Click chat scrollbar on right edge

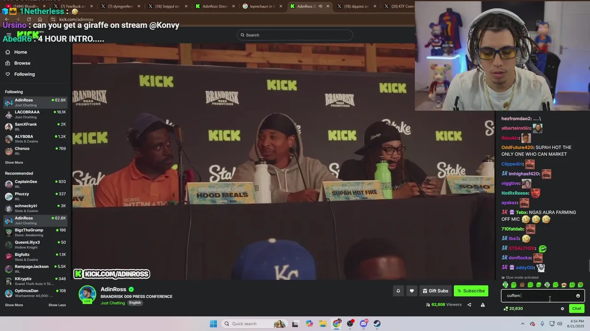(588, 266)
